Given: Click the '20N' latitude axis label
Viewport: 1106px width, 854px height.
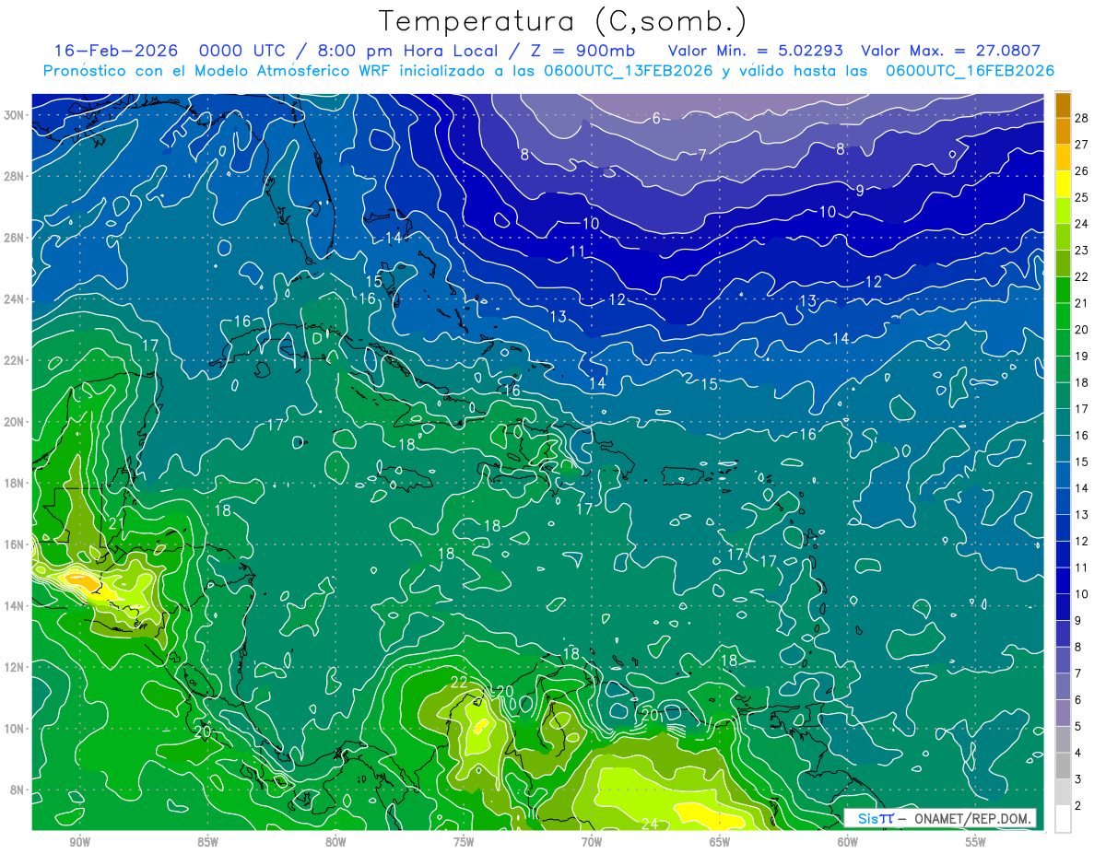Looking at the screenshot, I should pyautogui.click(x=15, y=422).
